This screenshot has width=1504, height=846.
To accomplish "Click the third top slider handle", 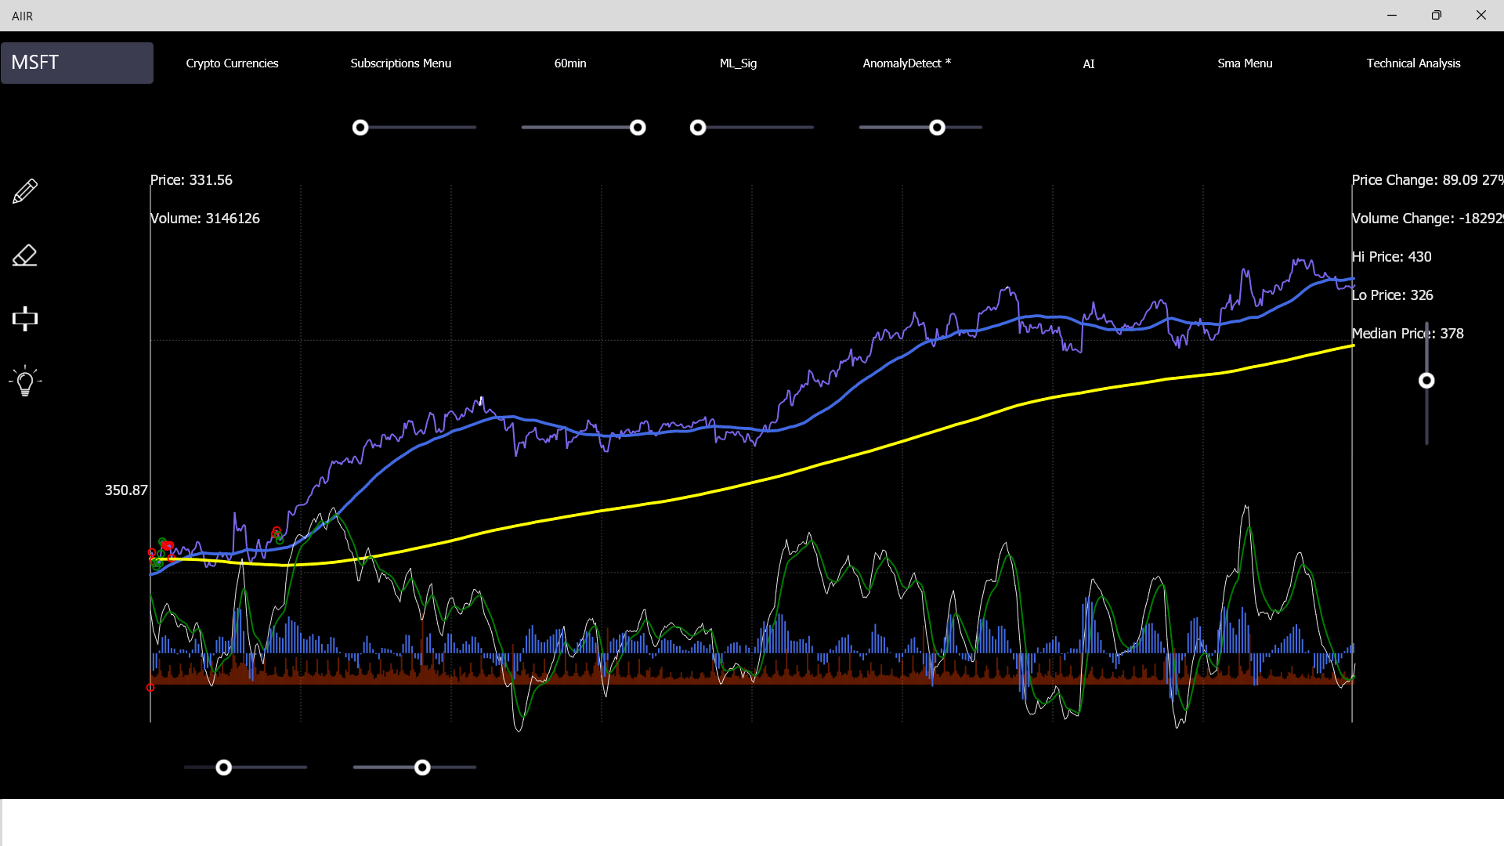I will pos(698,128).
